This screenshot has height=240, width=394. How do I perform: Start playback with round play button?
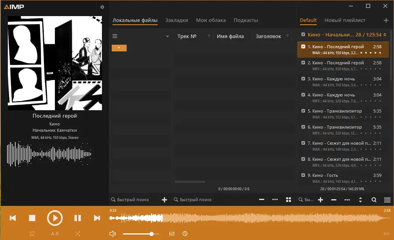point(54,218)
